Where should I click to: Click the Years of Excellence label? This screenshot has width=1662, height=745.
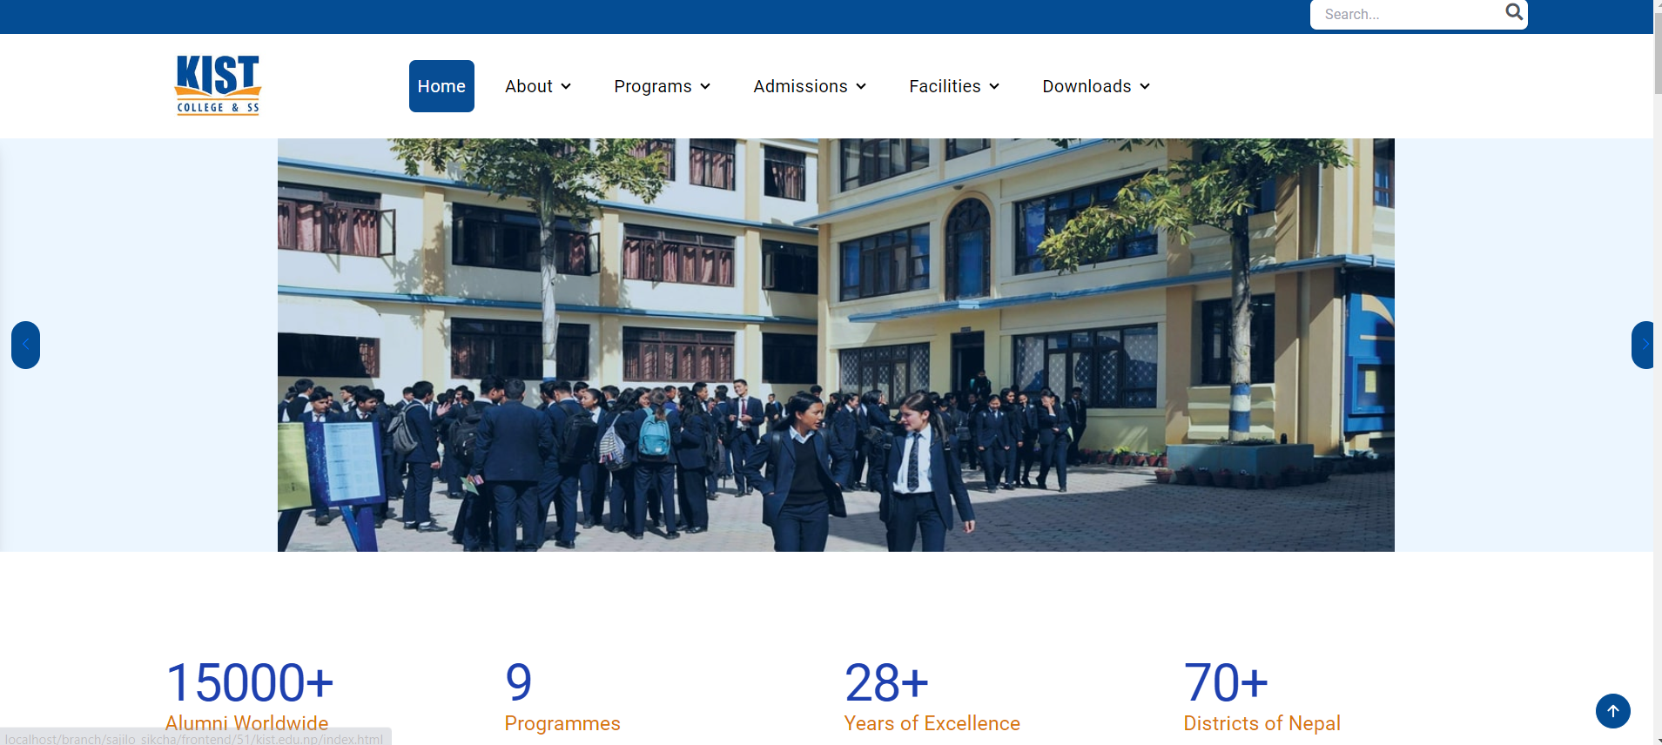pyautogui.click(x=932, y=723)
